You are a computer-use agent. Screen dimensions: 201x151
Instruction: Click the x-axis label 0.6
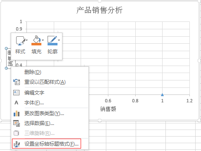click(x=108, y=101)
